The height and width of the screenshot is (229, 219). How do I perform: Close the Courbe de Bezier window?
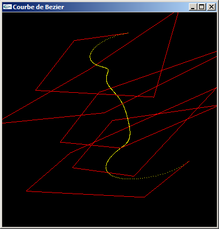tap(211, 7)
